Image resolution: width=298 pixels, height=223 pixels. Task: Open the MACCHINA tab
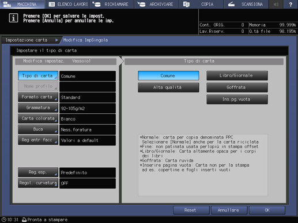coord(22,4)
